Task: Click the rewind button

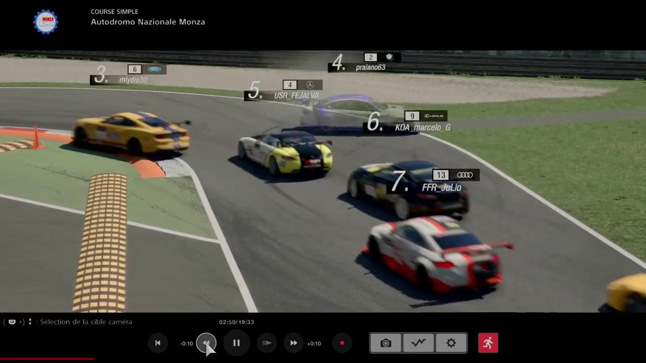Action: click(206, 343)
